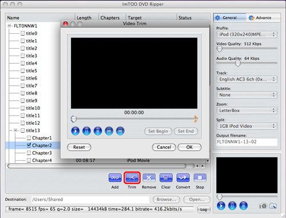Screen dimensions: 286x218
Task: Stop the preview in the right panel
Action: click(244, 206)
